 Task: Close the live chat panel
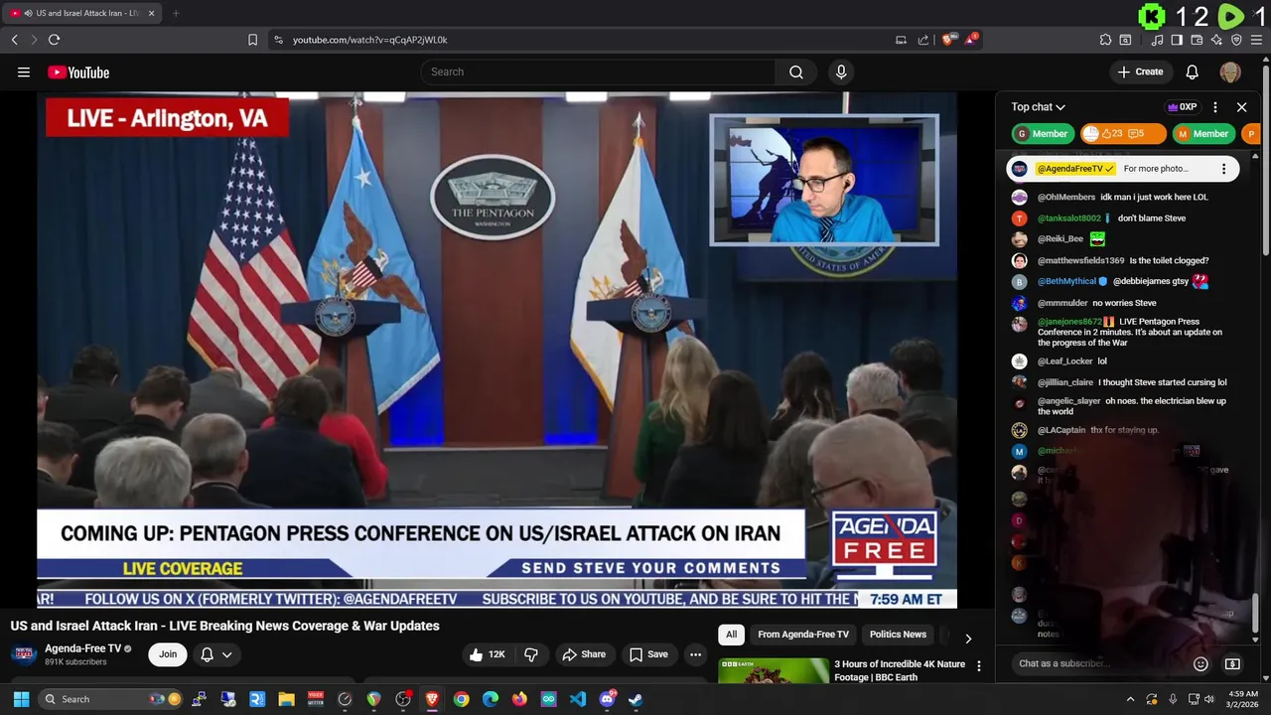pyautogui.click(x=1241, y=107)
